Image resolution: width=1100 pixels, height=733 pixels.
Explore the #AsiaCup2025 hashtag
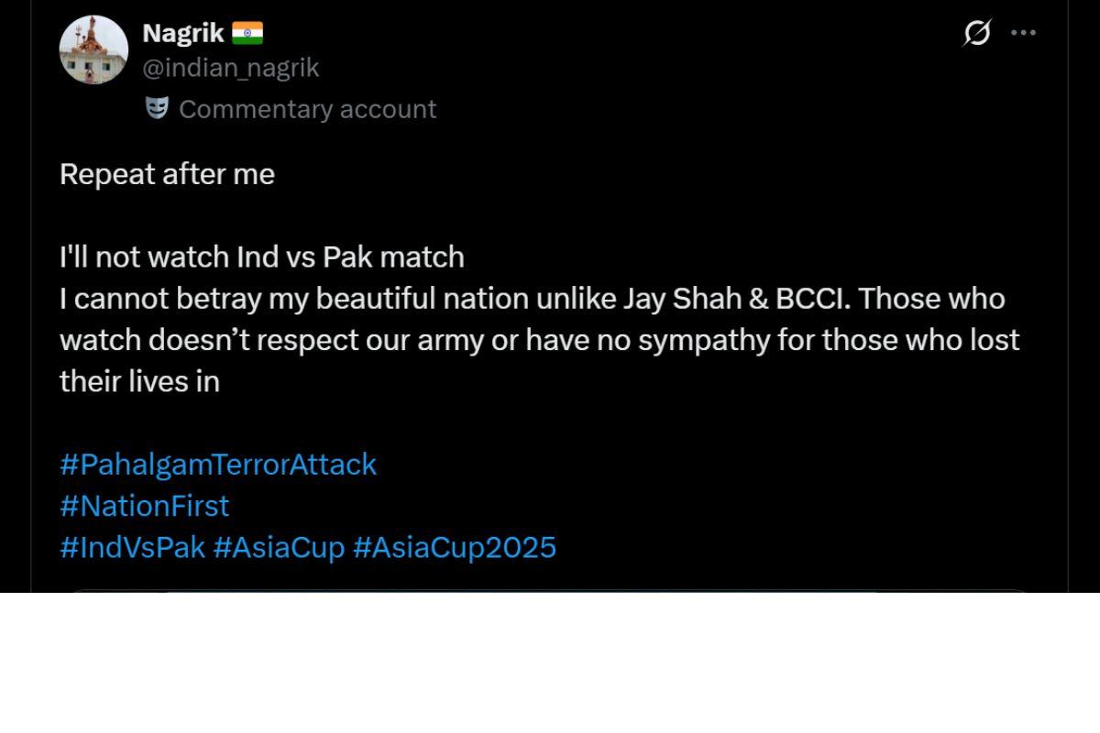pos(455,547)
